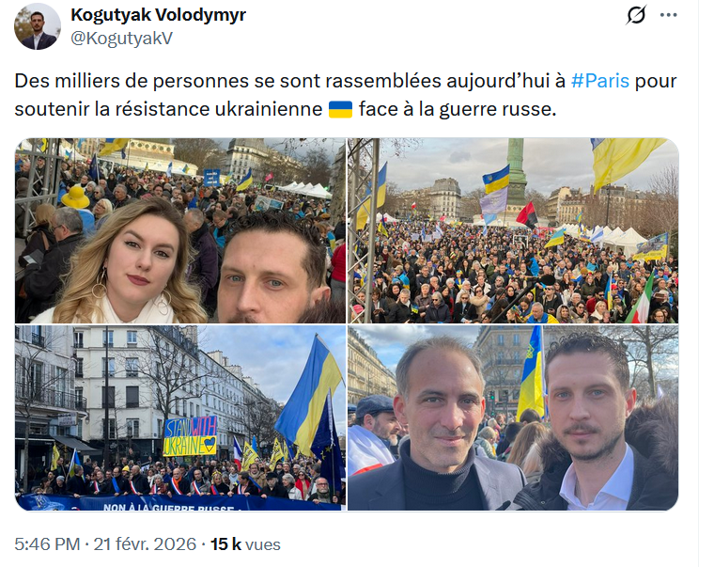Follow the #Paris hashtag link
Screen dimensions: 714x567
(599, 81)
